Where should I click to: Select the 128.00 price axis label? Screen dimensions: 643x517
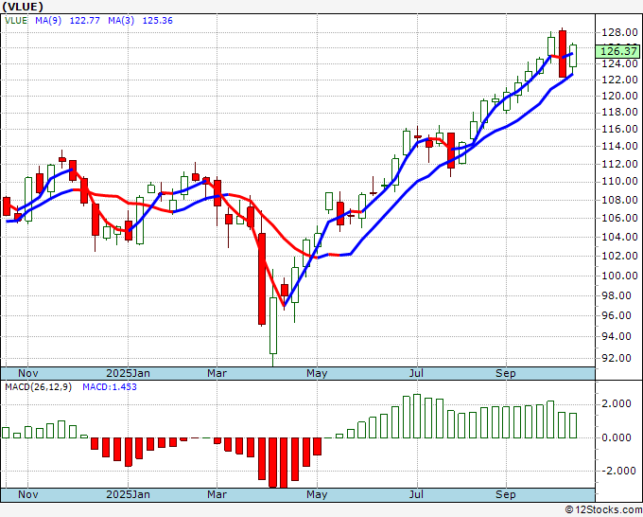click(x=619, y=32)
